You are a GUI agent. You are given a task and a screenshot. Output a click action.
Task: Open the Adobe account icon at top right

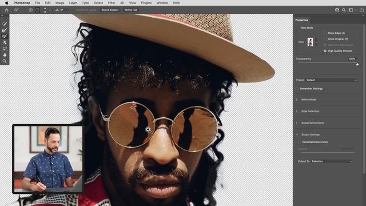tap(337, 10)
